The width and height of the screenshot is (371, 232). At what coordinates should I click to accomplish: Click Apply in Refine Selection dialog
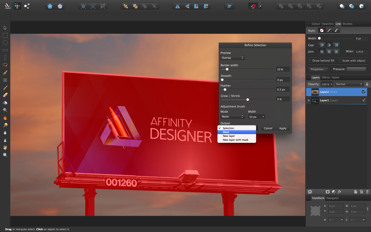pyautogui.click(x=283, y=128)
